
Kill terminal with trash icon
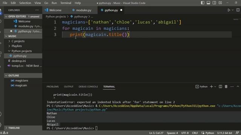[x=226, y=87]
